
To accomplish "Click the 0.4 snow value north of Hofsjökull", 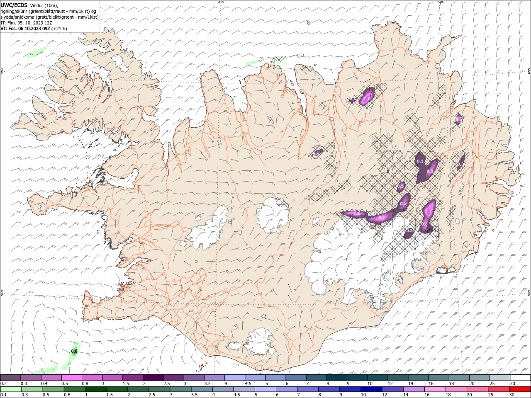I will (316, 154).
